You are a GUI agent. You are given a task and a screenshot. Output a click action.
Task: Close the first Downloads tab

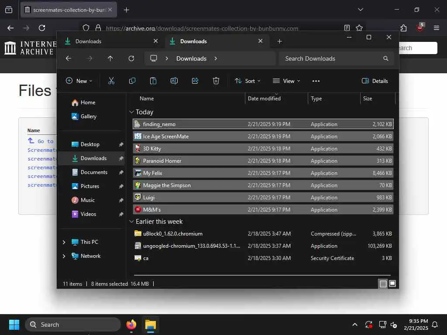156,41
